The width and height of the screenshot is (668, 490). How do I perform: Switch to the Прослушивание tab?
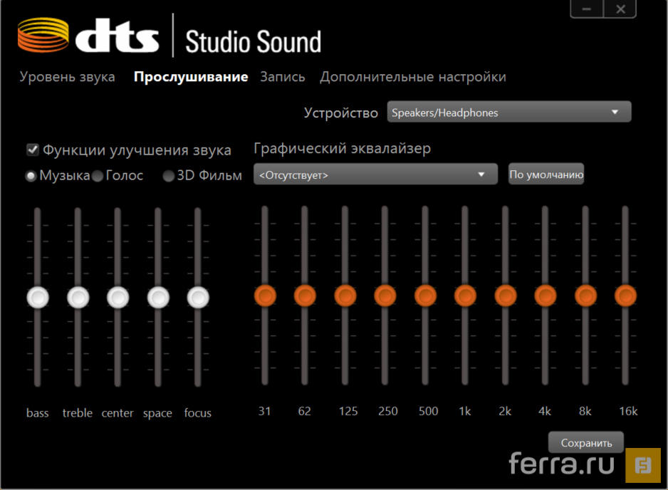(x=191, y=77)
